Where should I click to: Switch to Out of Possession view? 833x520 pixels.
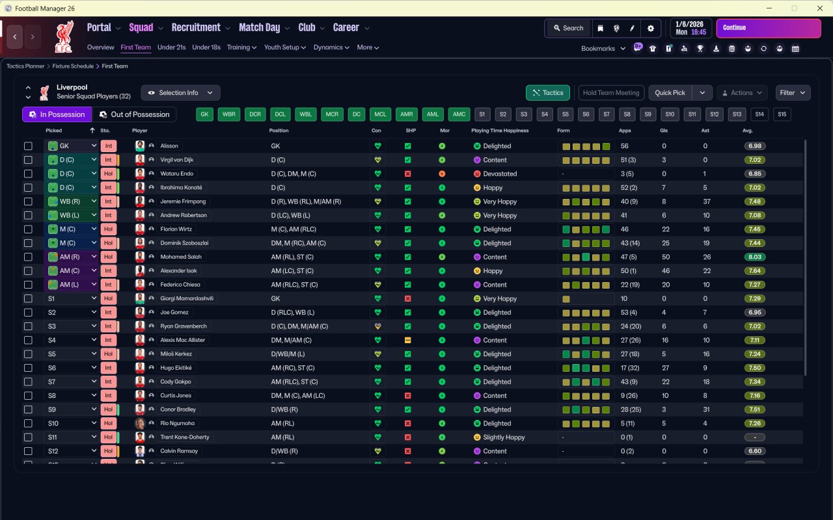[x=134, y=114]
